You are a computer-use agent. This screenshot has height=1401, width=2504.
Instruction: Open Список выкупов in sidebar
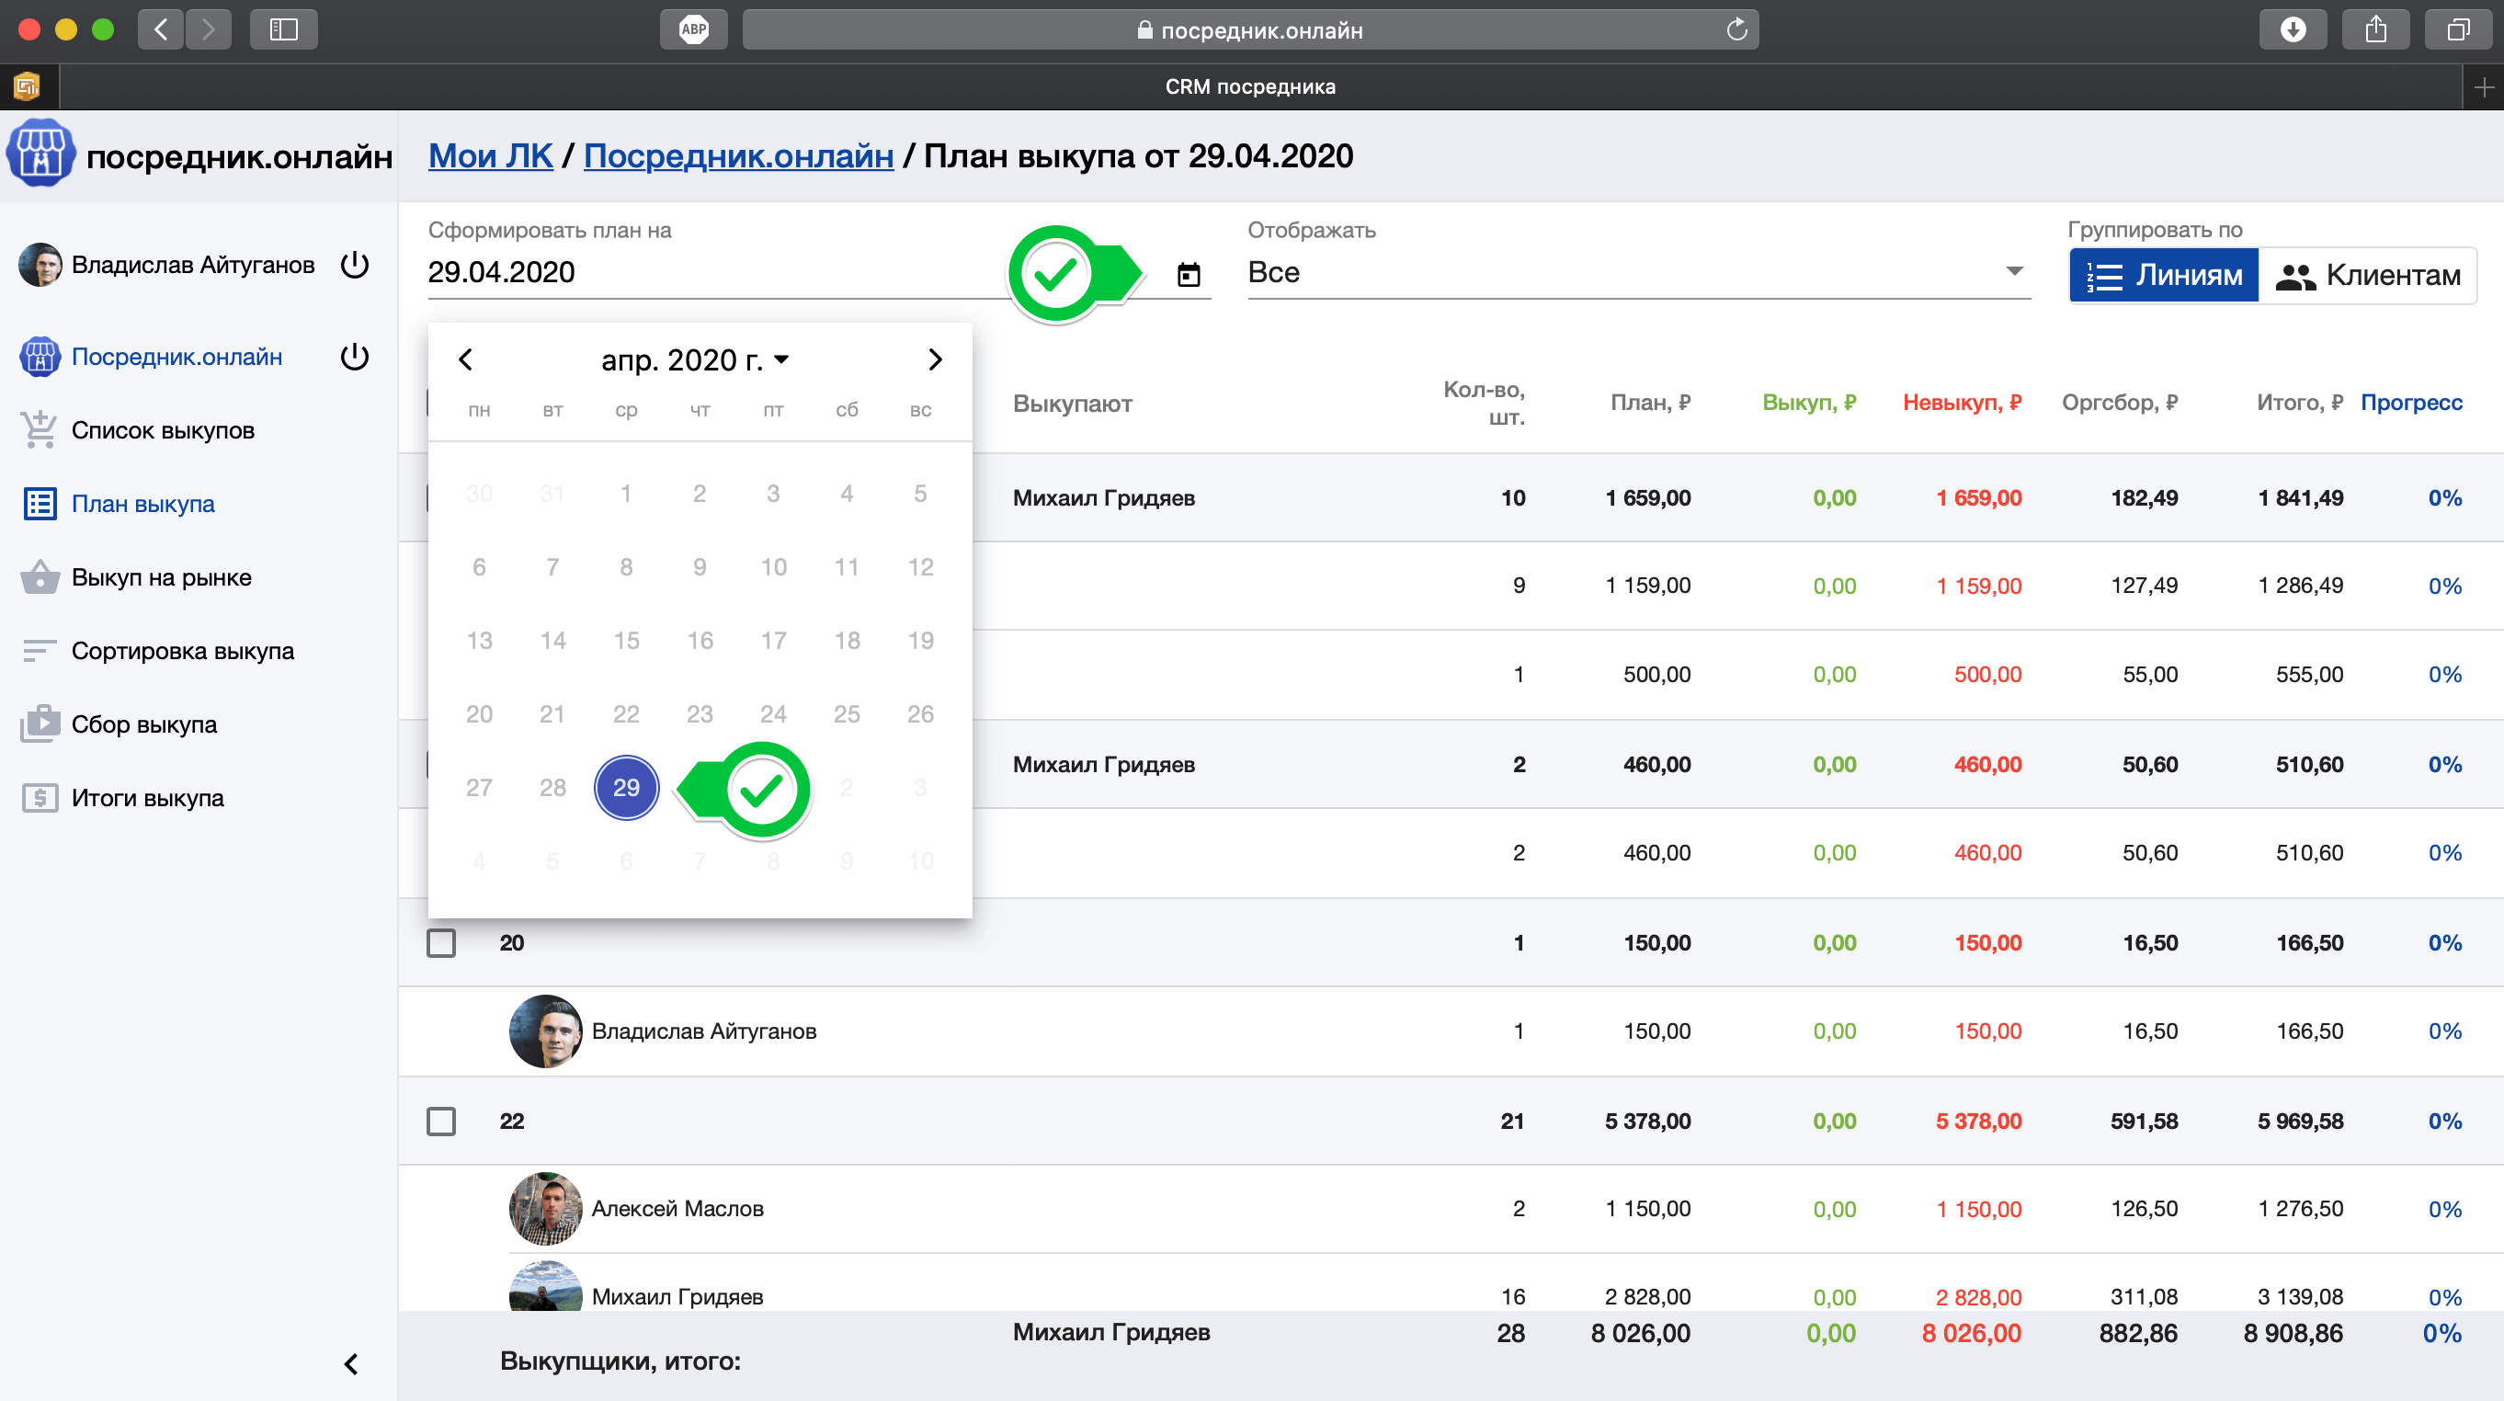163,431
